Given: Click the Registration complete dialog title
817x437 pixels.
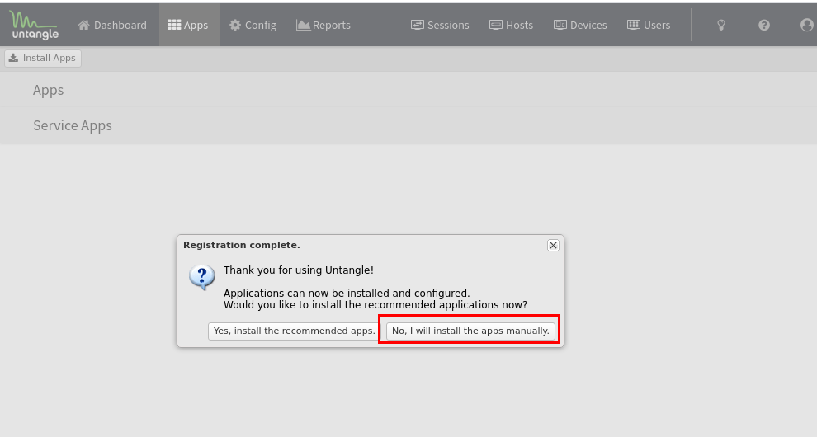Looking at the screenshot, I should (241, 246).
